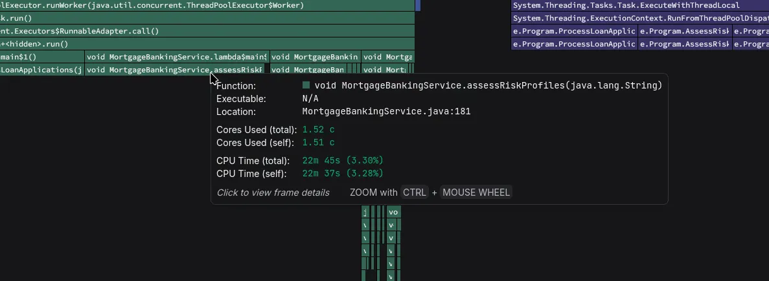The height and width of the screenshot is (281, 769).
Task: Click the MortgageBankingService.assessRiskP frame
Action: pos(175,70)
